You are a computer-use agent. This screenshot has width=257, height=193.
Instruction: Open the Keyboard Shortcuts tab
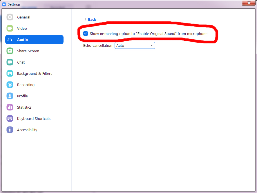(34, 118)
